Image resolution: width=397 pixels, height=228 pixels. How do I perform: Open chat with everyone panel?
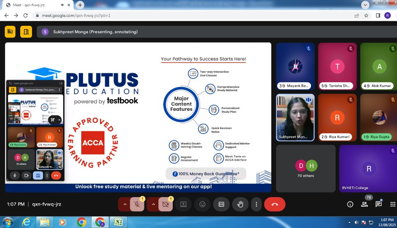pos(378,204)
